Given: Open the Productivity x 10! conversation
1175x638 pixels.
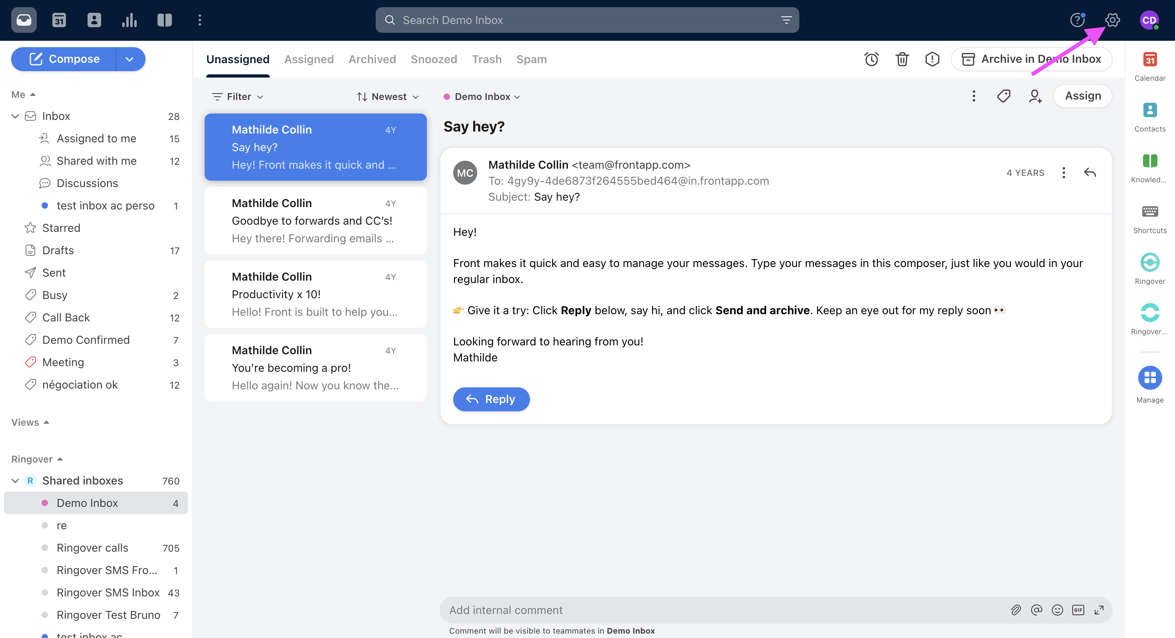Looking at the screenshot, I should (316, 294).
